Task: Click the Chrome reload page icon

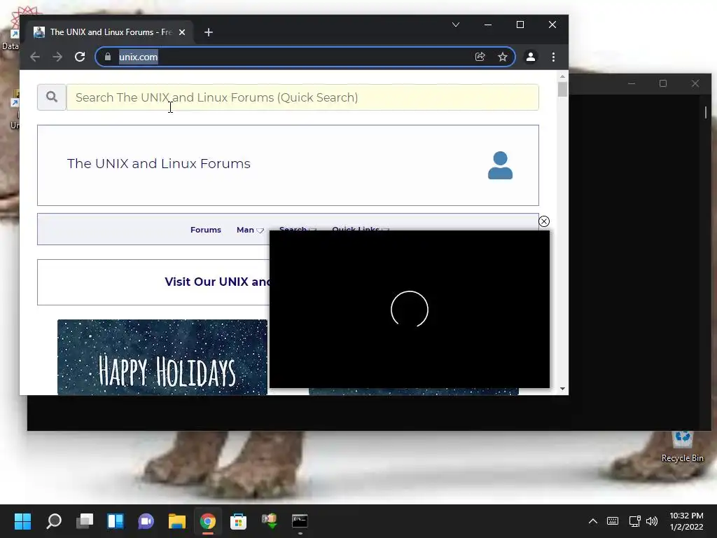Action: [80, 57]
